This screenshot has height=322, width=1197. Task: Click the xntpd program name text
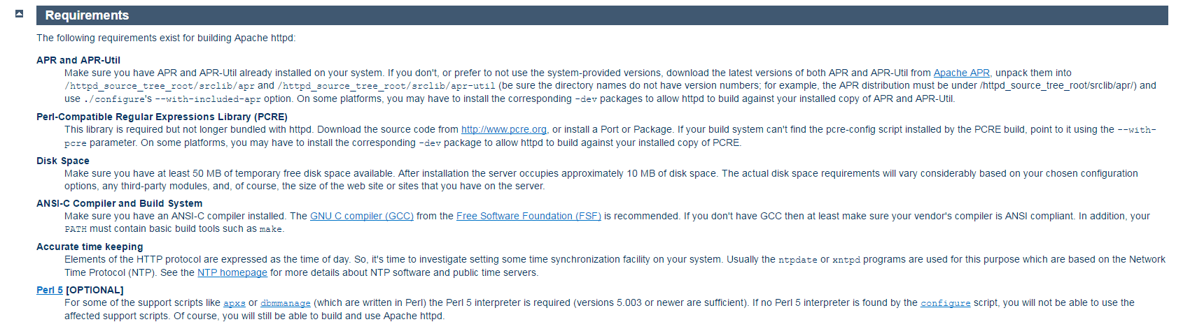(846, 260)
